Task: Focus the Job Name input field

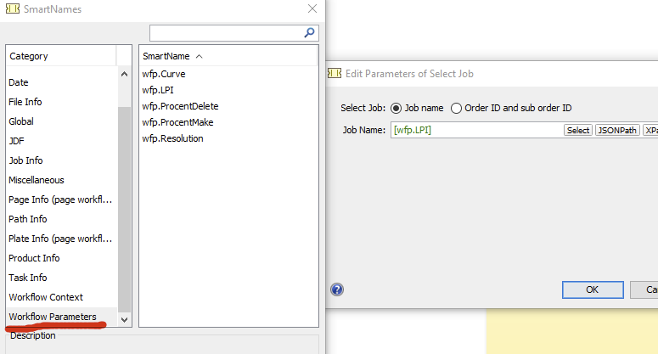Action: click(x=475, y=131)
